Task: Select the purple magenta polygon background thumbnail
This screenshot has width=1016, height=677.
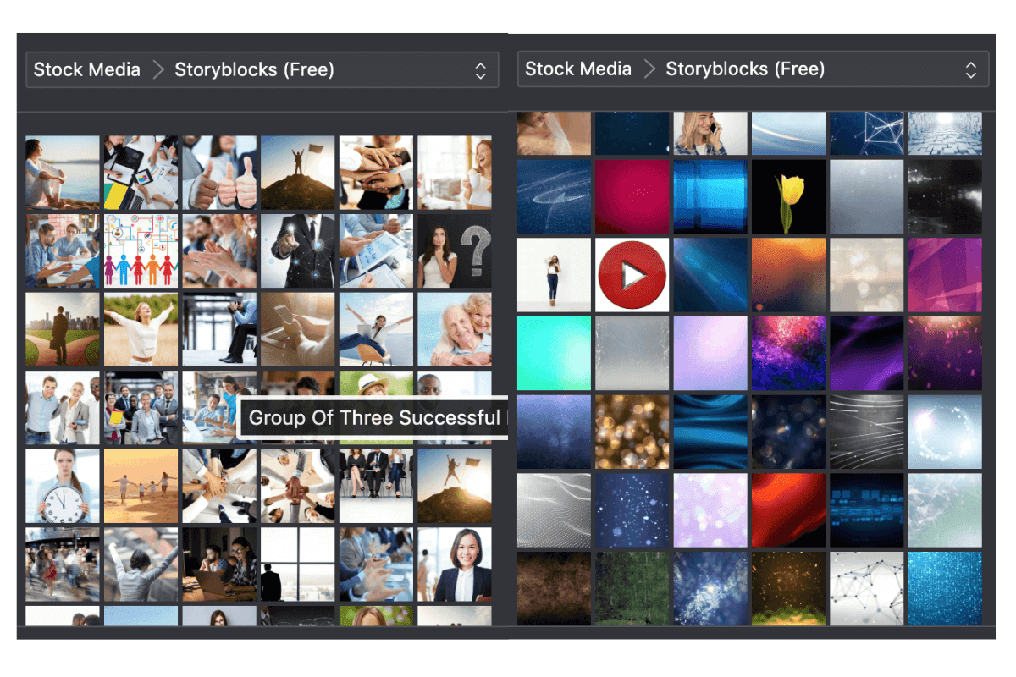Action: pos(945,275)
